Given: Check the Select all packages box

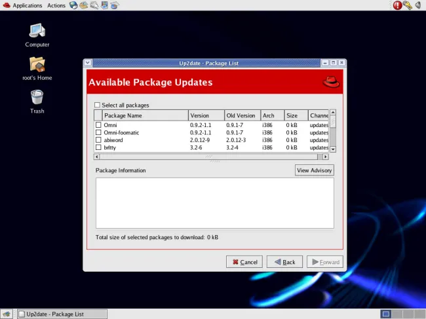Looking at the screenshot, I should coord(98,105).
